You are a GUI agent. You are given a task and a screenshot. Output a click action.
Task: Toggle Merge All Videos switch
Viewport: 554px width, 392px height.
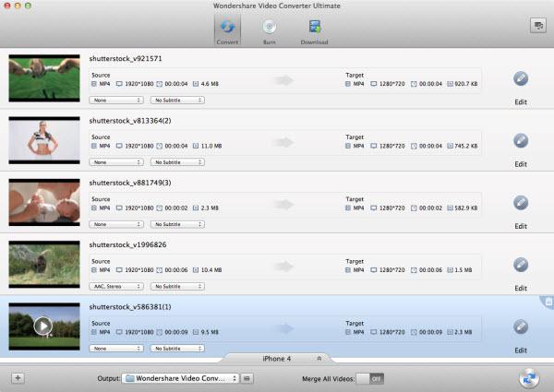tap(370, 378)
